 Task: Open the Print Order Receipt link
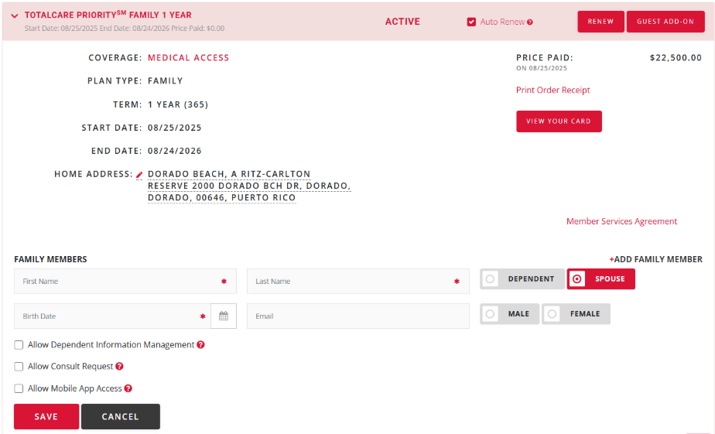552,91
